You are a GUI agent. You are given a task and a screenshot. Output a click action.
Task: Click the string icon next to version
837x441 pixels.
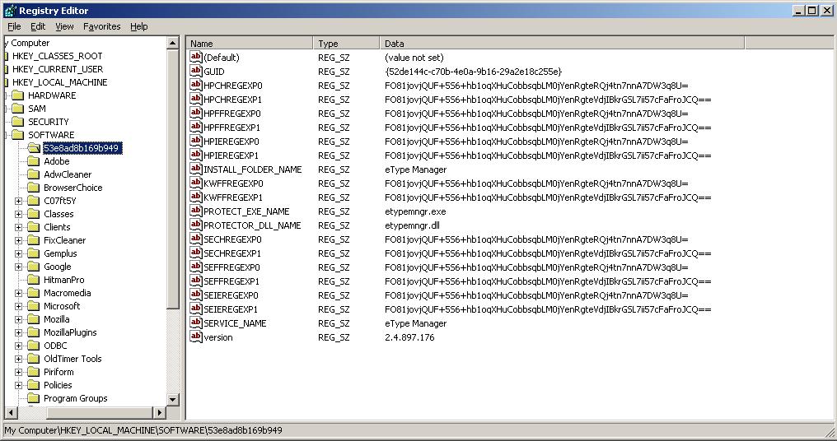point(196,337)
